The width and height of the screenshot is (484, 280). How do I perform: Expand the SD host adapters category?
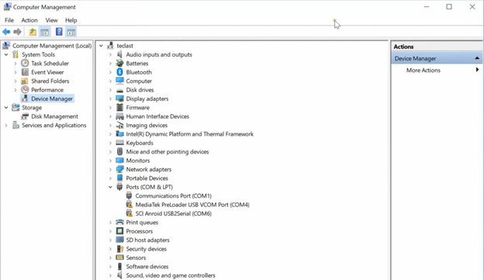coord(110,240)
